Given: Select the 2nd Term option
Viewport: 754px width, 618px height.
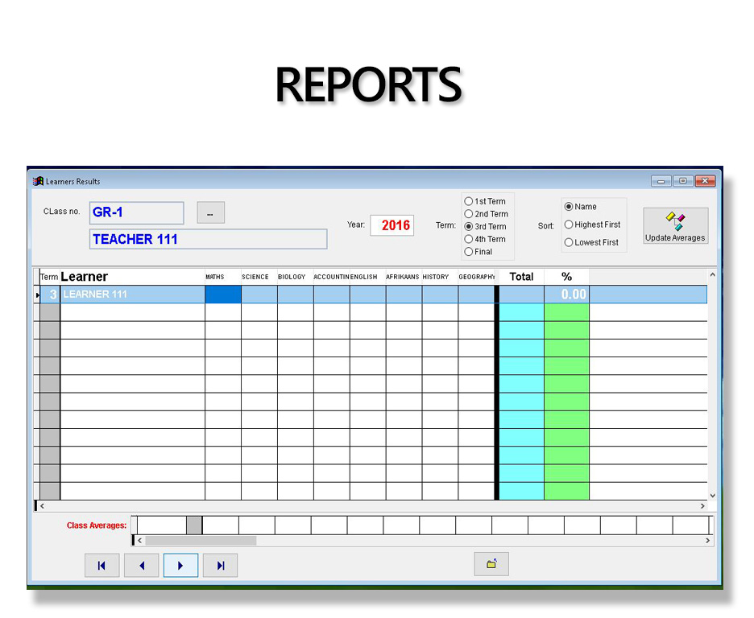Looking at the screenshot, I should pyautogui.click(x=469, y=214).
